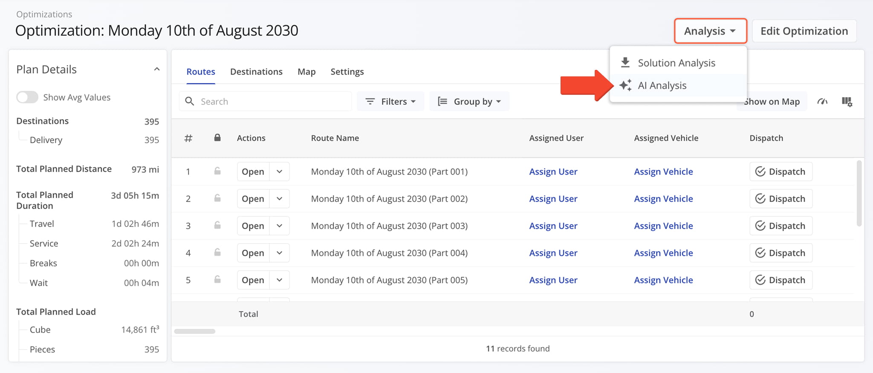Click the Solution Analysis download icon
The height and width of the screenshot is (373, 873).
[625, 63]
